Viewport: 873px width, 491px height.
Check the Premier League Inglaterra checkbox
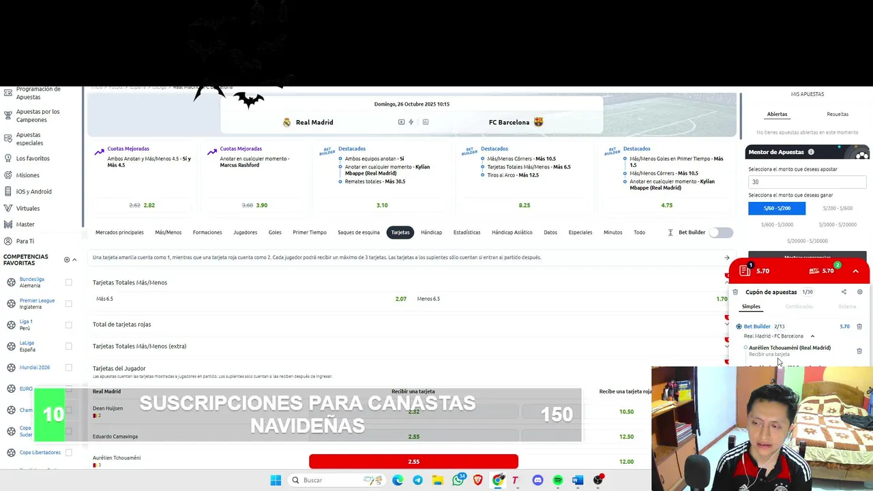(x=68, y=303)
